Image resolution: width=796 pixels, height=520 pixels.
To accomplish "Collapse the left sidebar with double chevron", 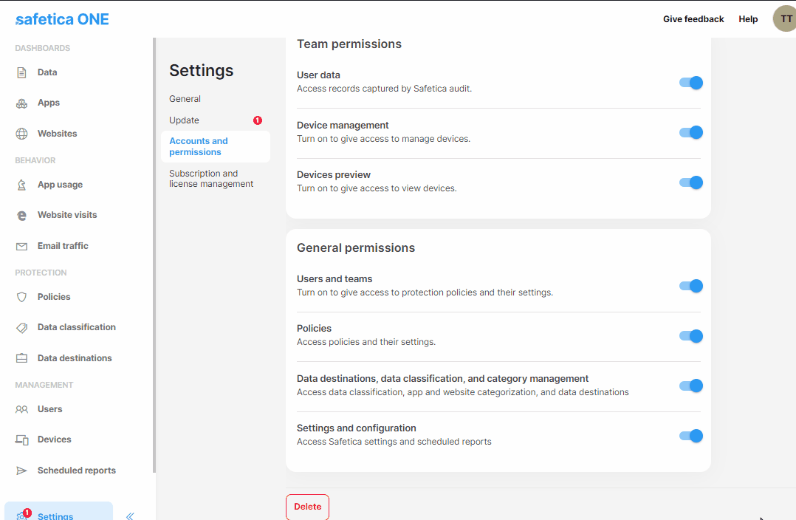I will click(x=130, y=516).
